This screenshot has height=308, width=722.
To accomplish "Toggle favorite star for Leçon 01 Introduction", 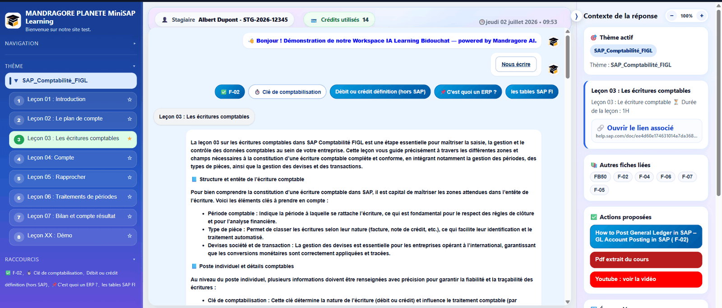I will (130, 100).
